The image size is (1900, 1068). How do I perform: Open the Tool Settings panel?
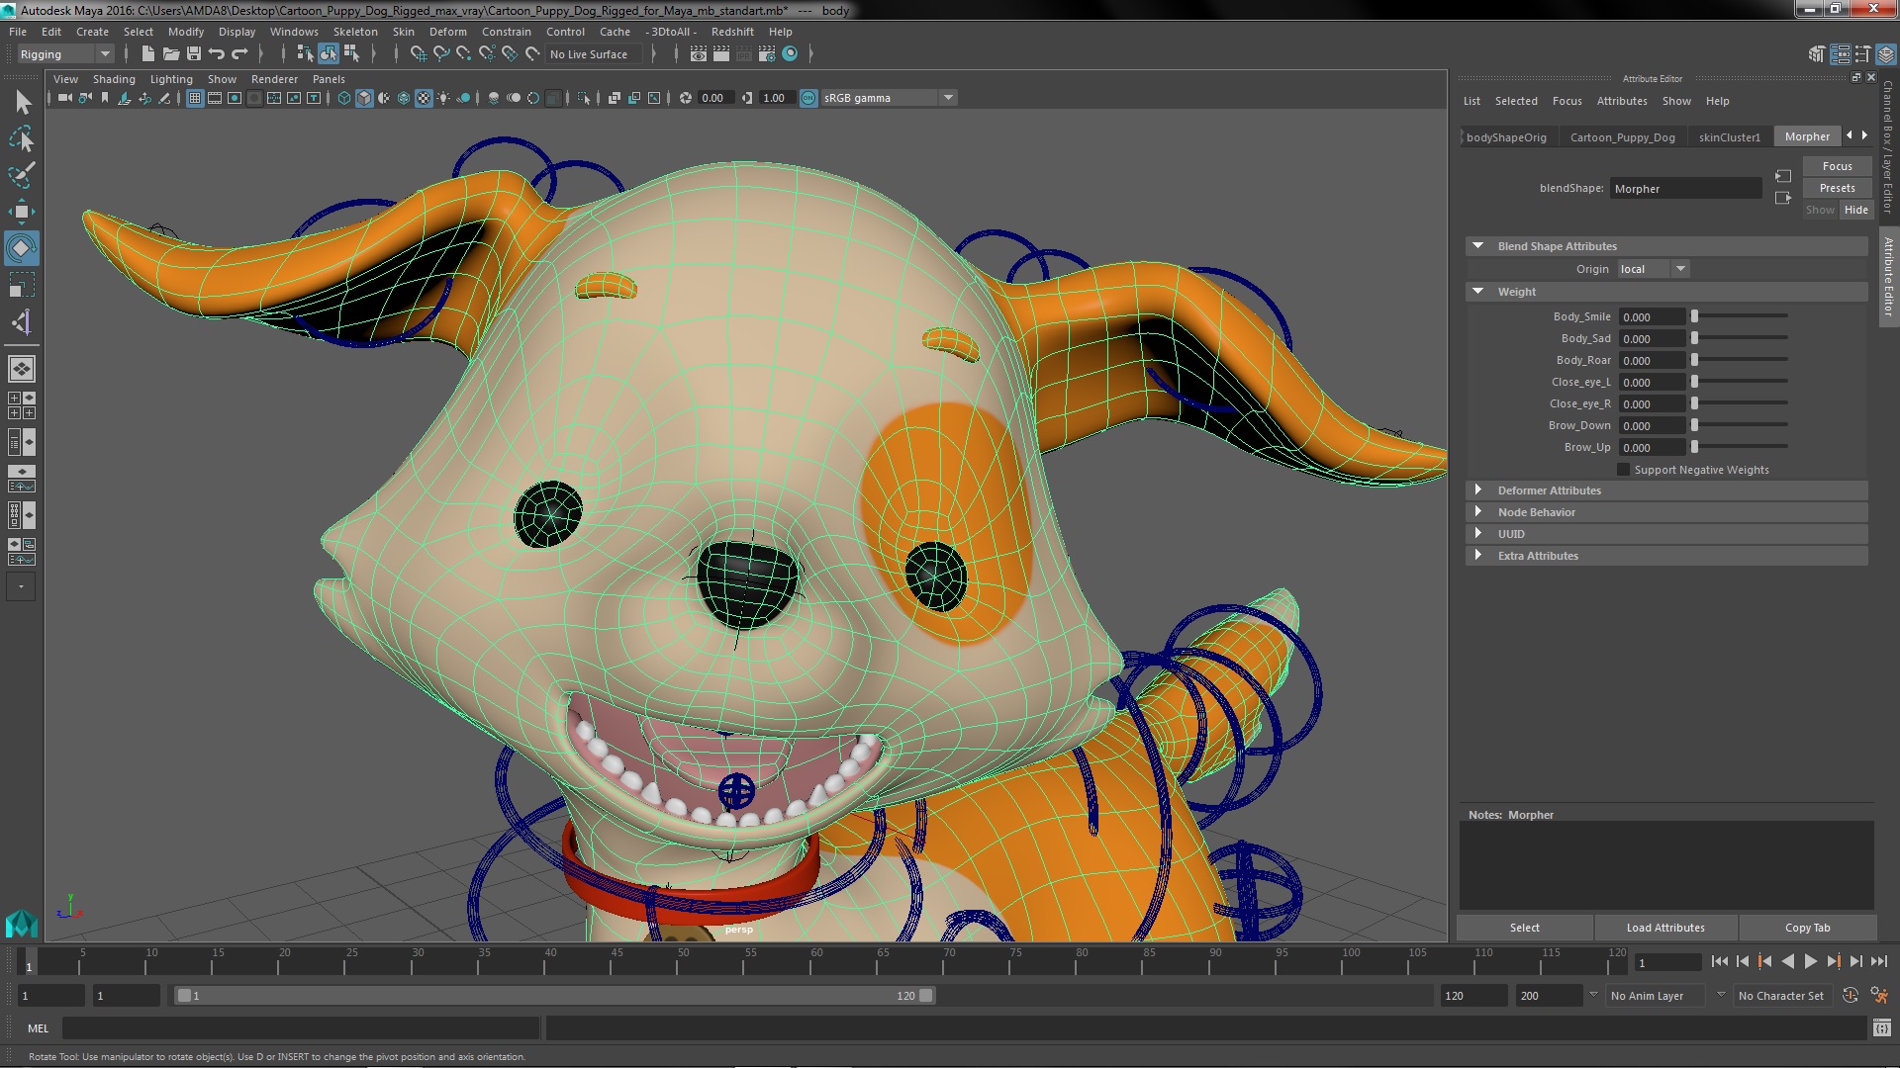click(1862, 54)
